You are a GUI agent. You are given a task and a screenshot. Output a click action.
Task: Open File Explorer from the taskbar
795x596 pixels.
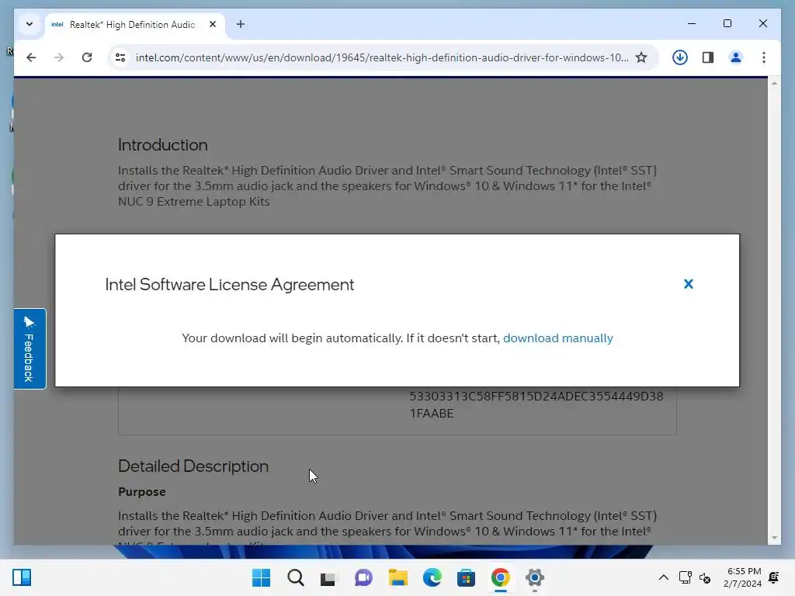(398, 577)
